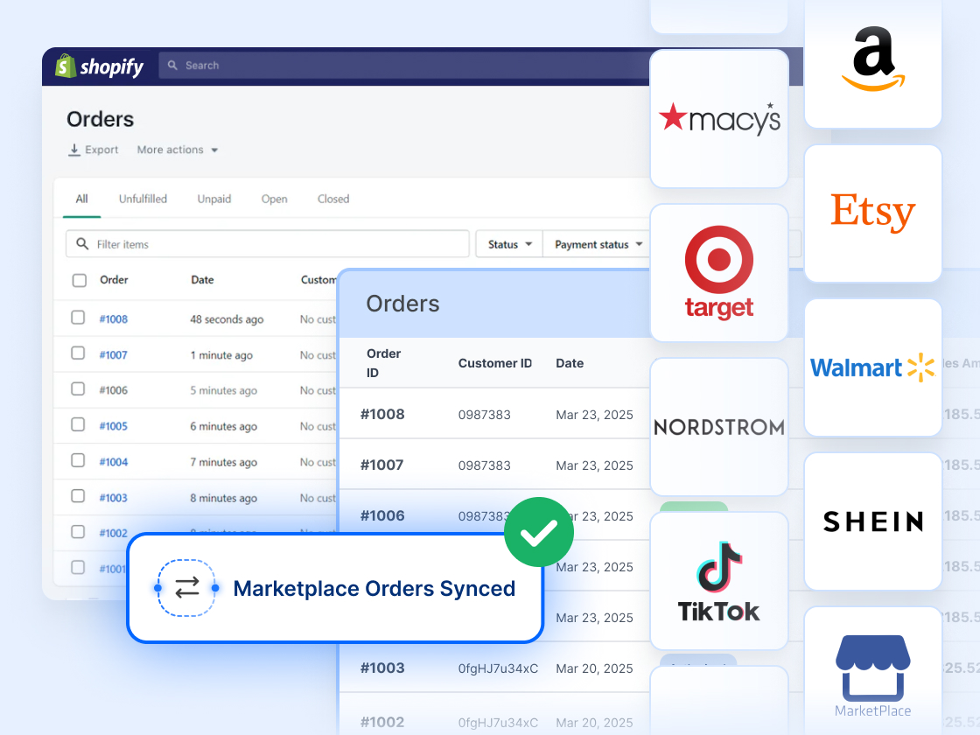This screenshot has height=735, width=980.
Task: Expand the More actions dropdown
Action: point(178,150)
